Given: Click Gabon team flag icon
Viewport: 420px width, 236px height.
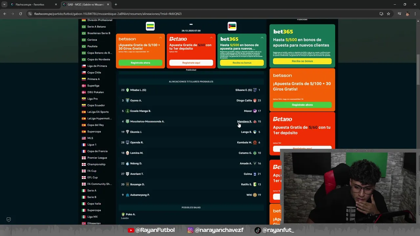Looking at the screenshot, I should [x=150, y=26].
